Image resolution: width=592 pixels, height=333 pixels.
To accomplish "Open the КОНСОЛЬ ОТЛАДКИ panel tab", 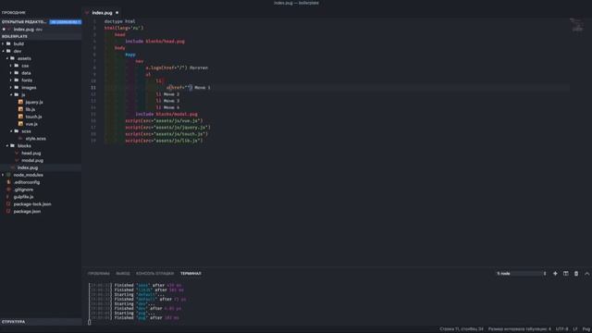I will coord(154,274).
